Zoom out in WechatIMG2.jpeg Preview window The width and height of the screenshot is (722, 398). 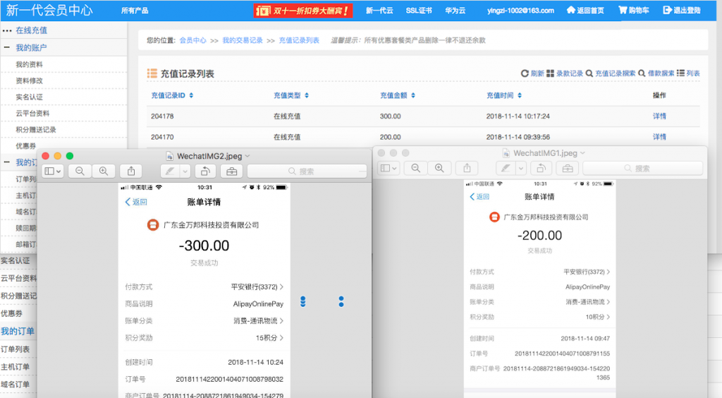(x=80, y=171)
